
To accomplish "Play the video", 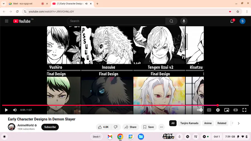I will tap(6, 110).
